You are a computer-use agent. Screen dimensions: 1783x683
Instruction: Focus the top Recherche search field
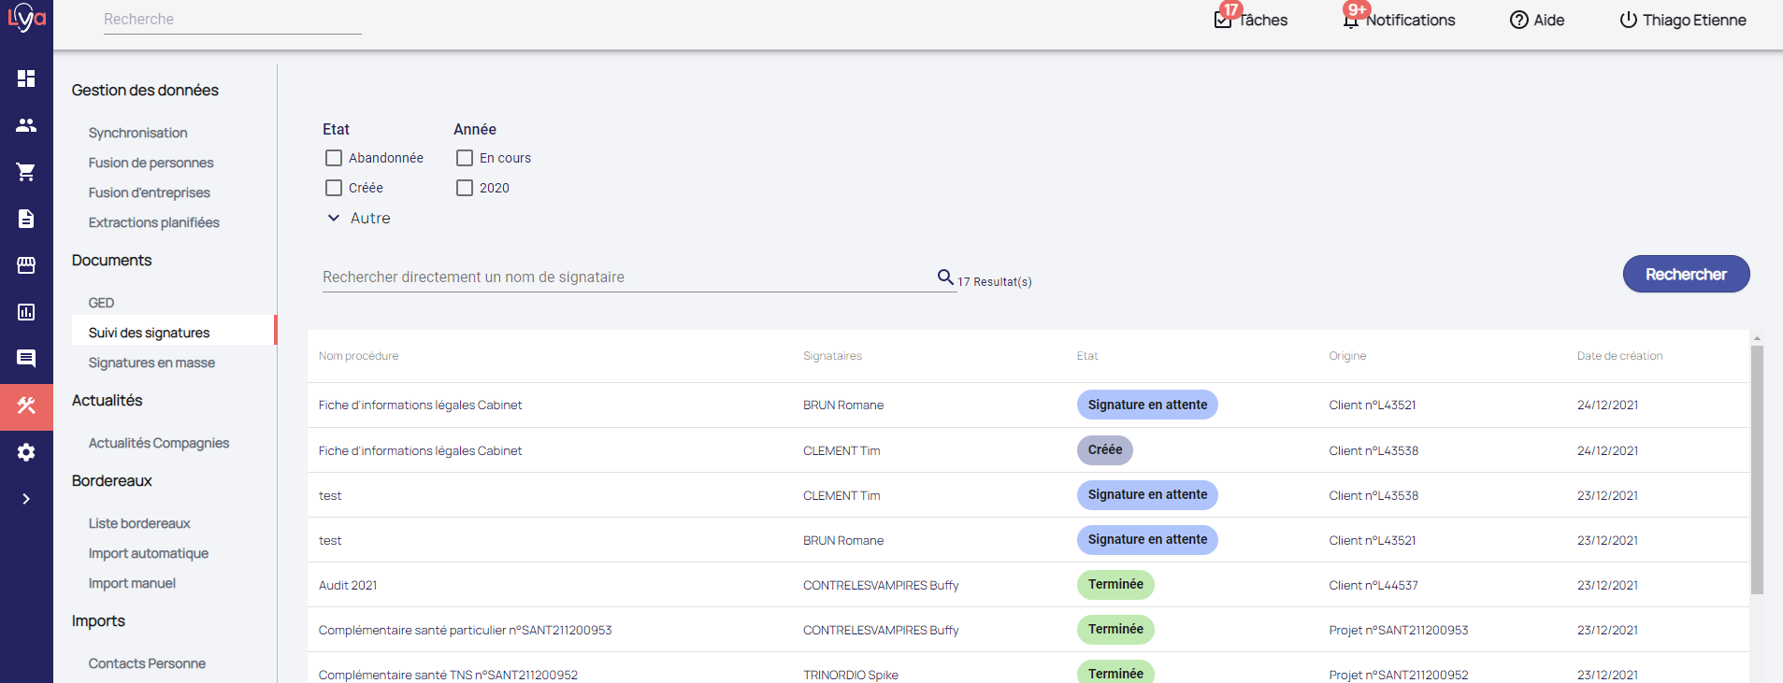coord(232,20)
